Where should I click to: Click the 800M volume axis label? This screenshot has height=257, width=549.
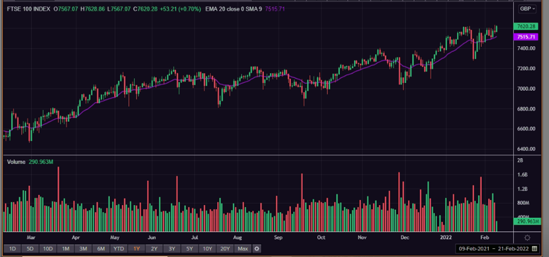click(x=523, y=203)
